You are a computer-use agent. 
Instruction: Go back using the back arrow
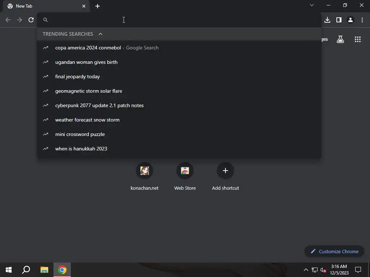coord(8,20)
